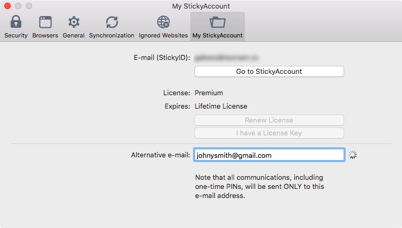Screen dimensions: 402x228
Task: Click the Alternative e-mail label
Action: (x=160, y=155)
